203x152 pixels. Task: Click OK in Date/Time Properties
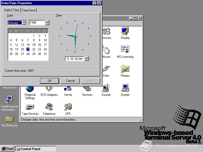(49, 81)
